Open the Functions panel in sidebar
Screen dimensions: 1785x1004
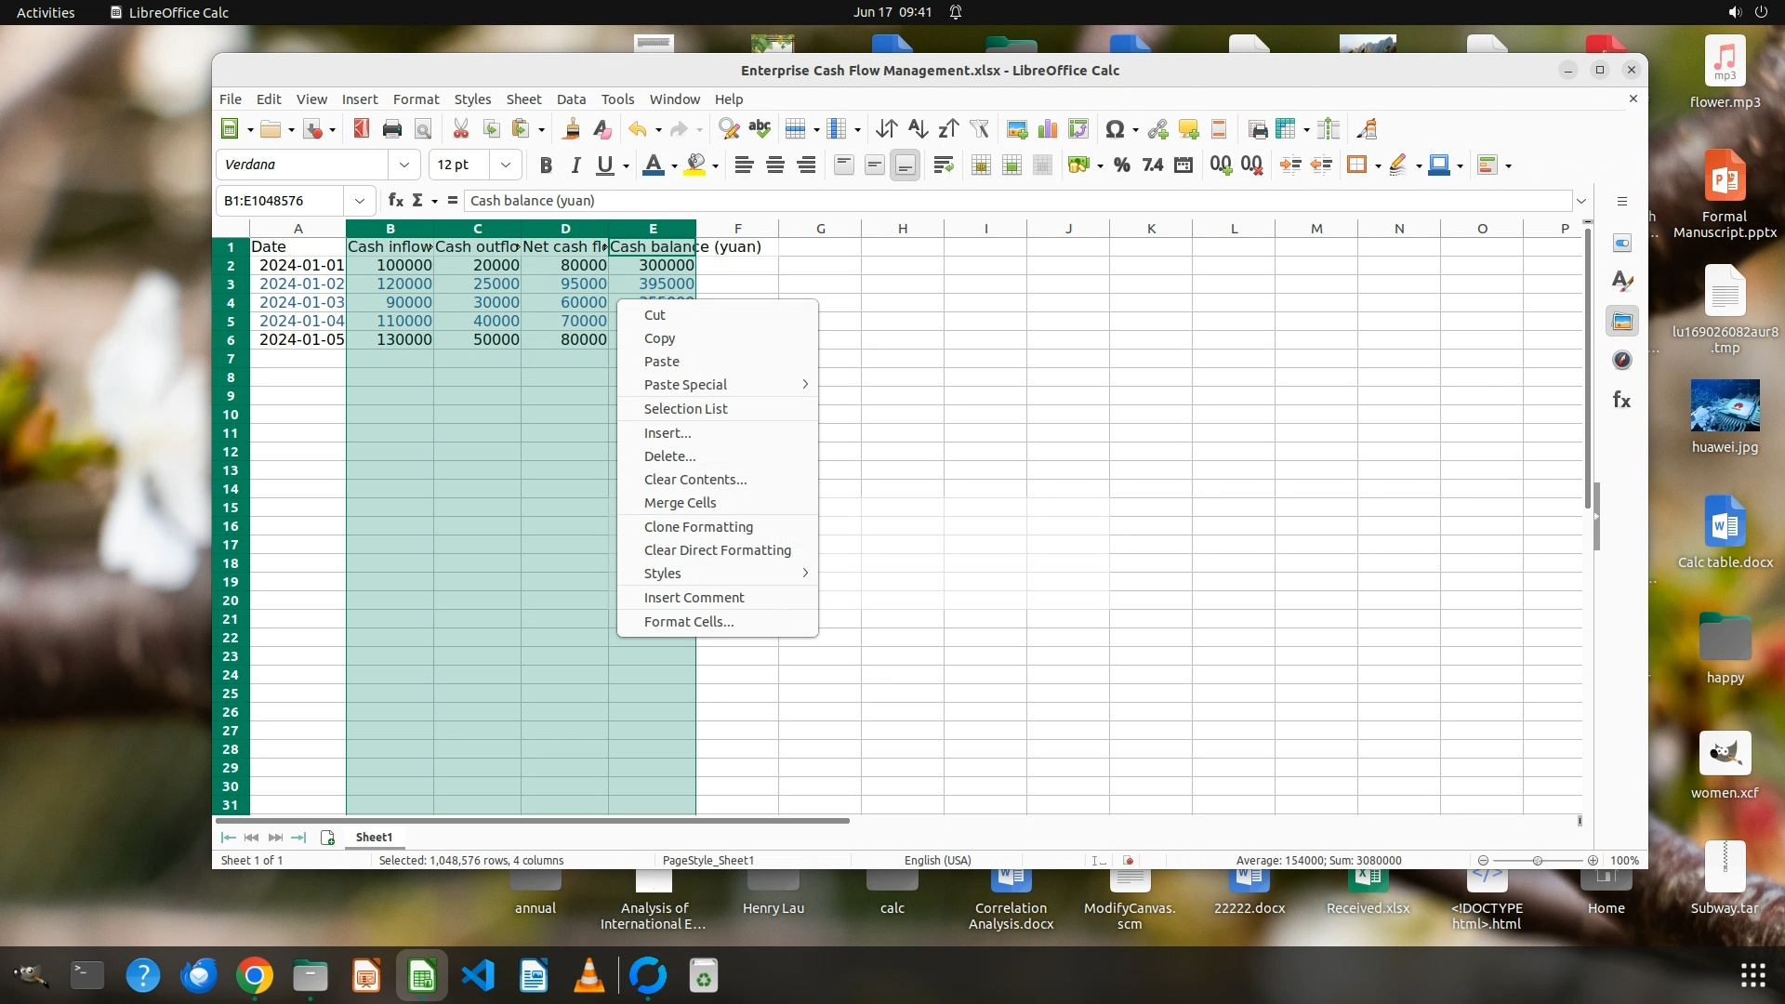point(1622,400)
